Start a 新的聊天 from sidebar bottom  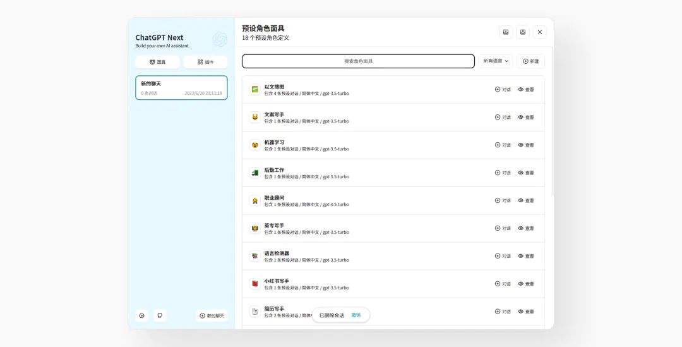(x=212, y=315)
